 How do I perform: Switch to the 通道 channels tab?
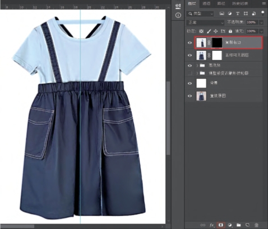pos(206,3)
